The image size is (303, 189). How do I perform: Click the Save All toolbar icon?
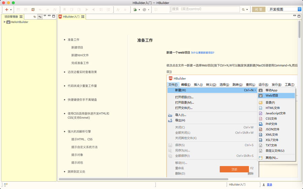click(26, 9)
